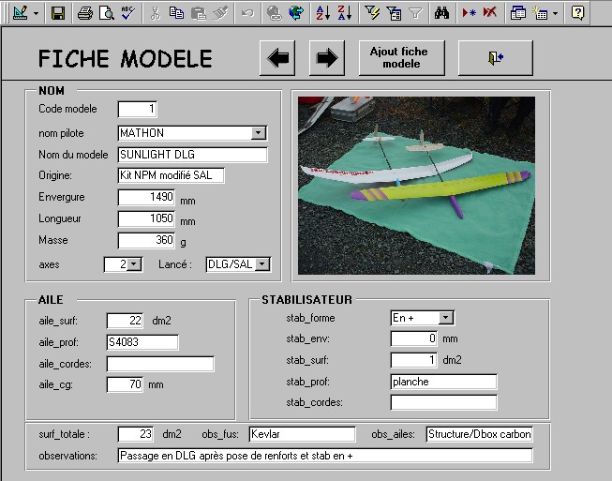
Task: Open the New Object dropdown arrow
Action: [556, 13]
